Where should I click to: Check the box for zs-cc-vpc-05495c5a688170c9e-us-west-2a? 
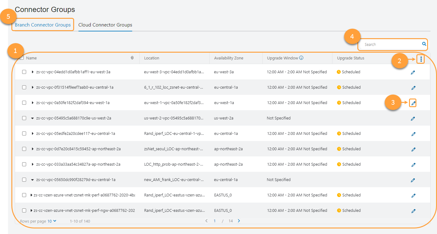(x=24, y=118)
